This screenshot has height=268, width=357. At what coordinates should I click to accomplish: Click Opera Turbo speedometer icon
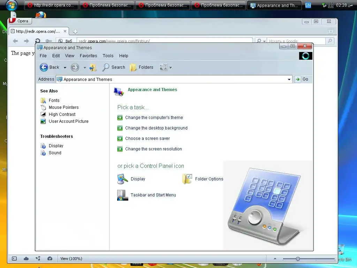click(x=50, y=259)
